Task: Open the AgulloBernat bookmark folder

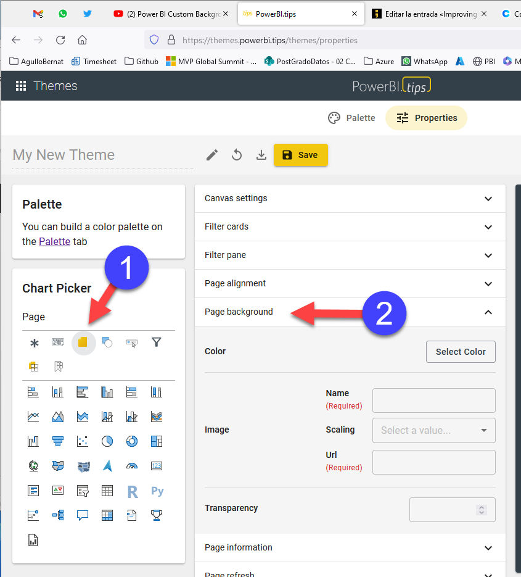Action: coord(36,61)
